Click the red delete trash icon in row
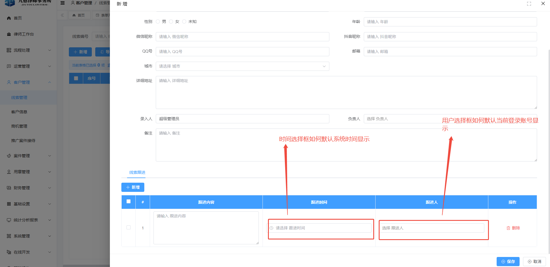Image resolution: width=550 pixels, height=267 pixels. (x=508, y=228)
